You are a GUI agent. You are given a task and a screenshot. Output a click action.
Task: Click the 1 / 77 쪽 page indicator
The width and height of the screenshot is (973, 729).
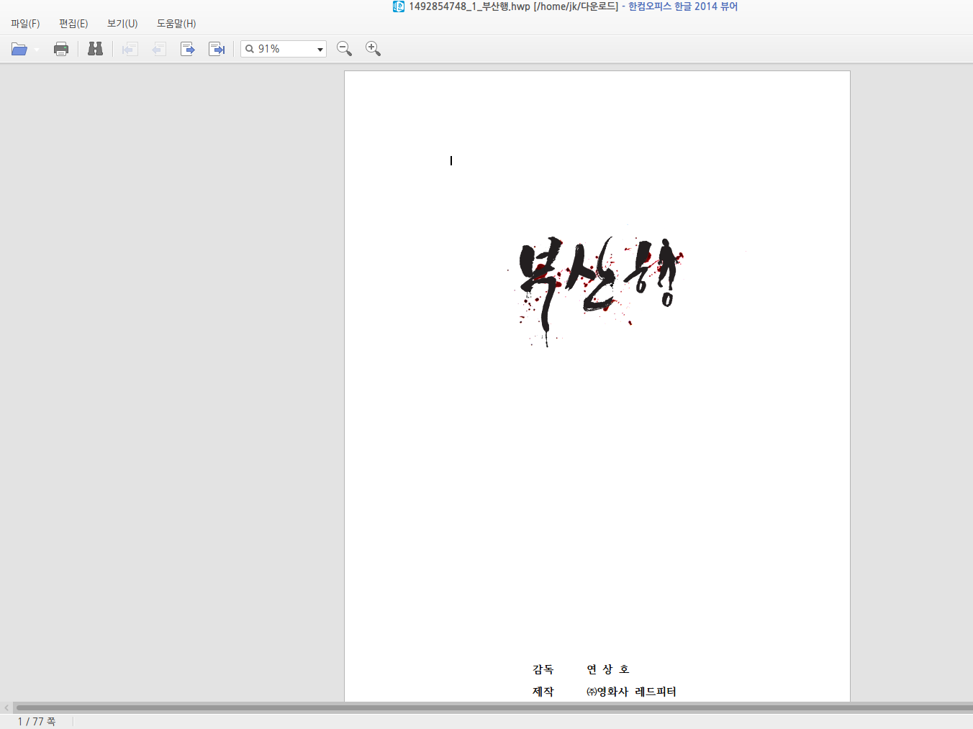(x=37, y=721)
